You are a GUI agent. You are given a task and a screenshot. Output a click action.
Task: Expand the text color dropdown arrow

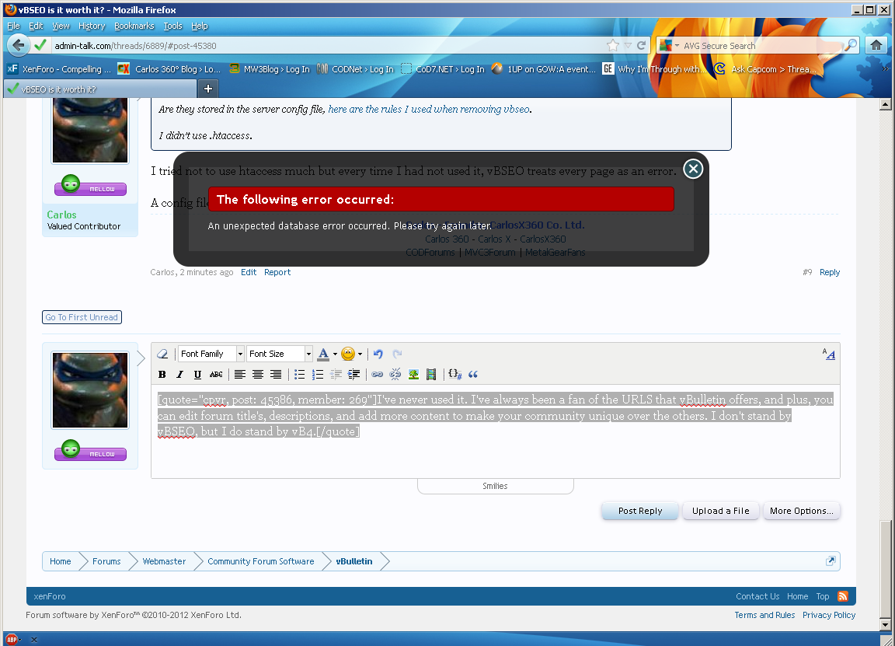click(x=335, y=354)
